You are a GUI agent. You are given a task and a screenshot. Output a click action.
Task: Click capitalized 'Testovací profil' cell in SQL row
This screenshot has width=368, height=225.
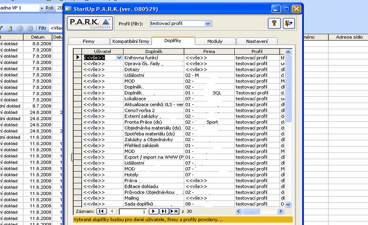coord(257,93)
